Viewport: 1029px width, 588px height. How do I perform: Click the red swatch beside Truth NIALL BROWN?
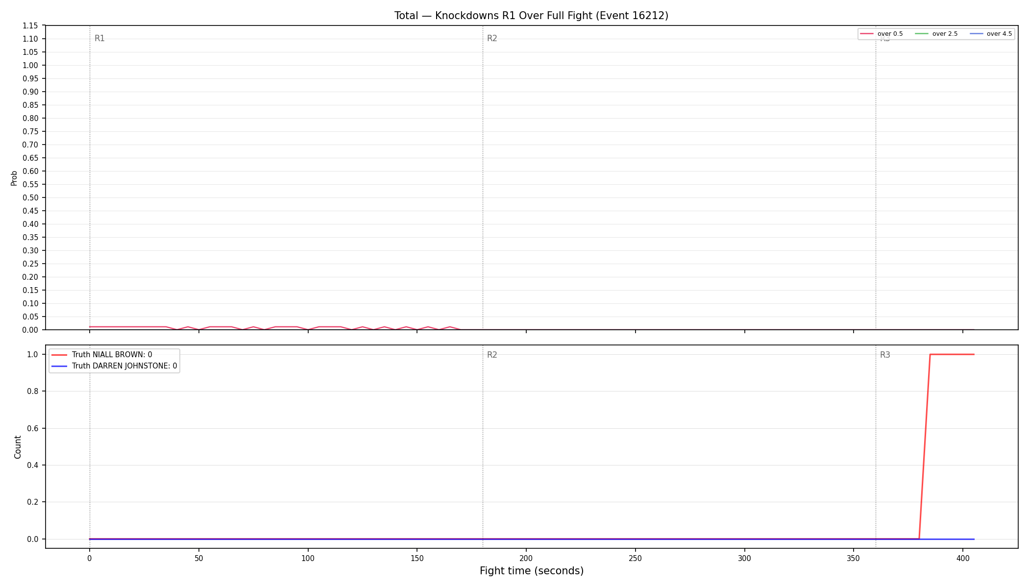coord(59,355)
